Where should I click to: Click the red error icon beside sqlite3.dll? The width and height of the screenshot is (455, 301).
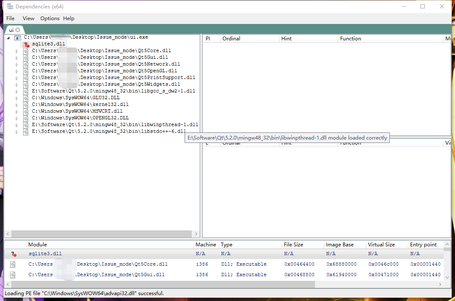25,44
